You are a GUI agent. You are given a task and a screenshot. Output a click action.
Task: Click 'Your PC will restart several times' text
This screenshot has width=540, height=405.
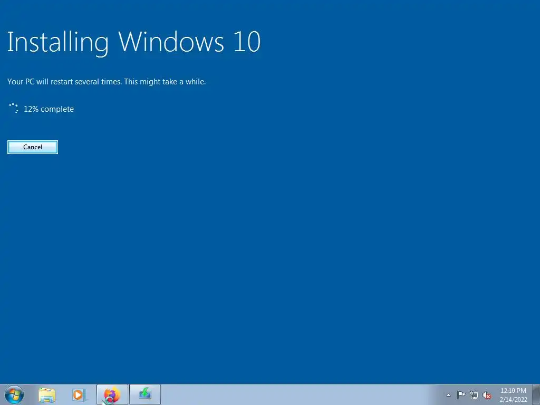(64, 82)
